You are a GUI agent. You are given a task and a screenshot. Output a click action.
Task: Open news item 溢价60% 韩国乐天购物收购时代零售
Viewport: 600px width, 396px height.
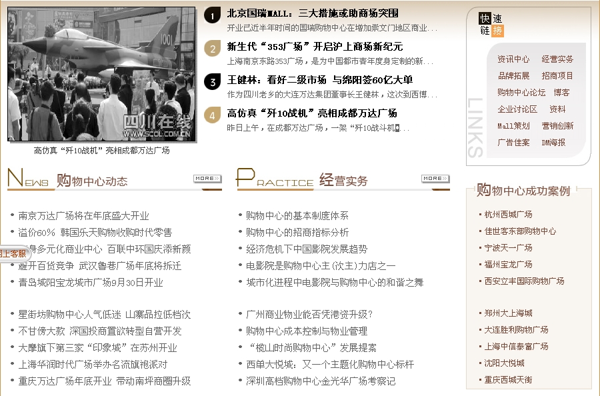tap(95, 233)
